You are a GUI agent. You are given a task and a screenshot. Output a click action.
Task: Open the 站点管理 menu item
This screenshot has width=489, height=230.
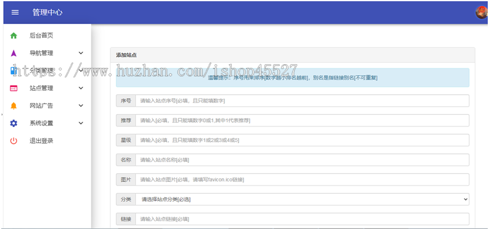point(41,88)
